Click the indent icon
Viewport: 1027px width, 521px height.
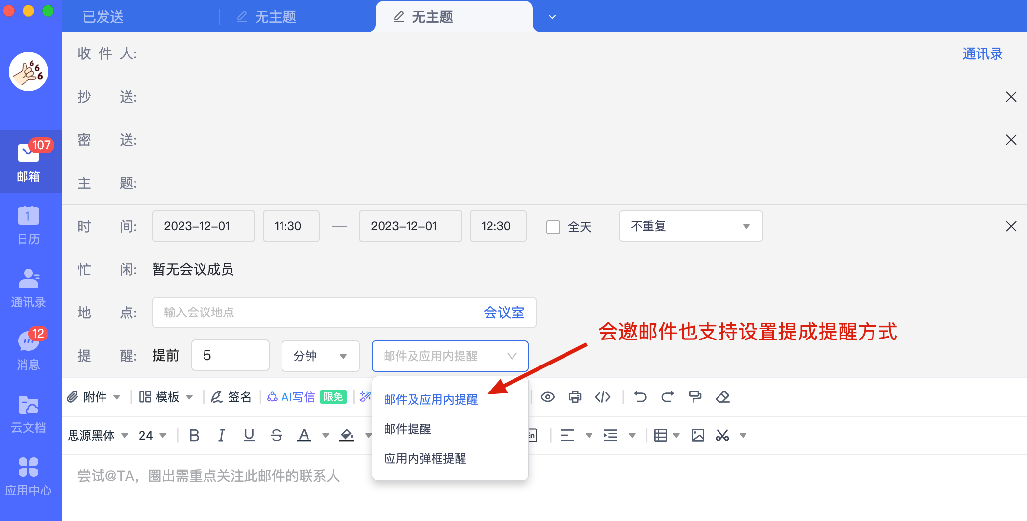[611, 435]
